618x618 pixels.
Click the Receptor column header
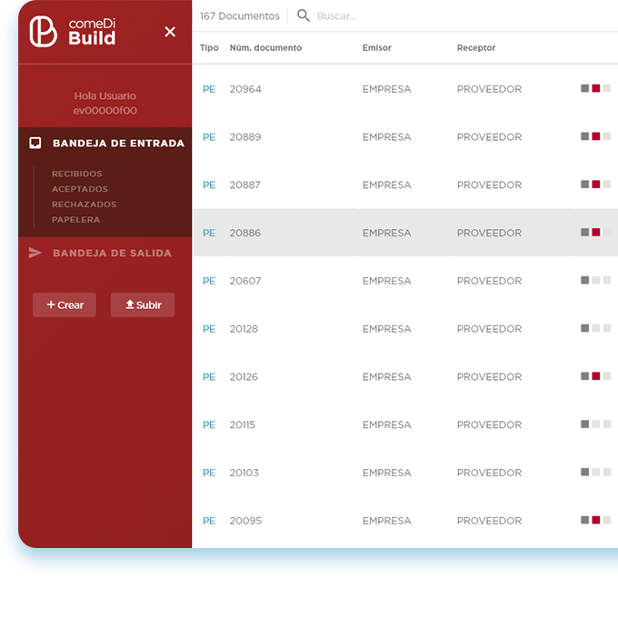pyautogui.click(x=476, y=47)
